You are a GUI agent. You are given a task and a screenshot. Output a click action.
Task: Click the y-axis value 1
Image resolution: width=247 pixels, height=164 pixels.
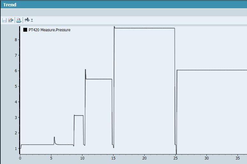click(x=16, y=149)
